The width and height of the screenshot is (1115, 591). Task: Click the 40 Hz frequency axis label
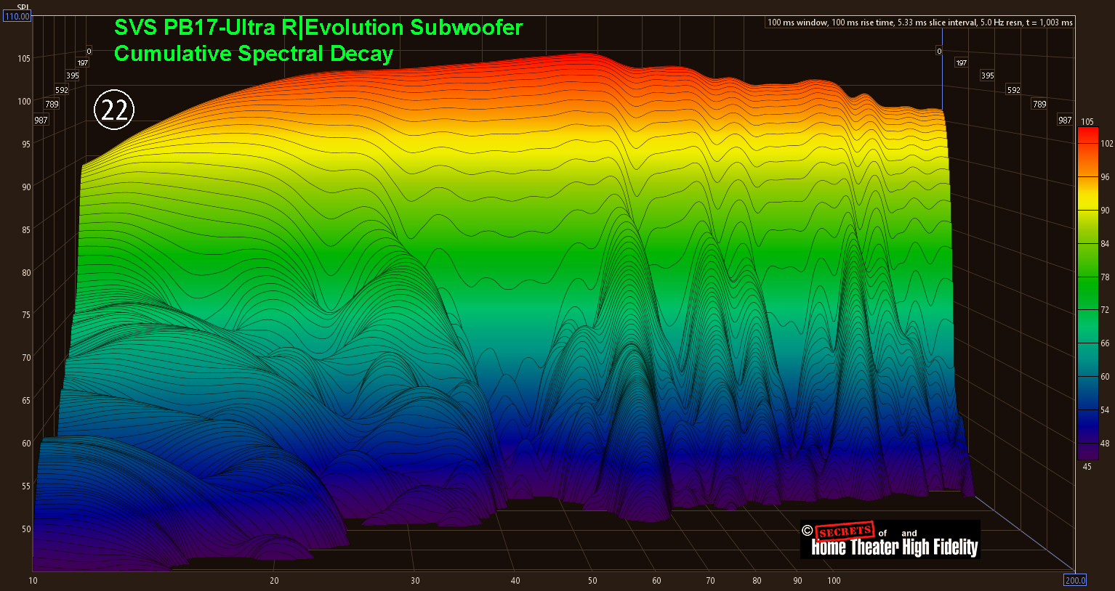pos(515,580)
